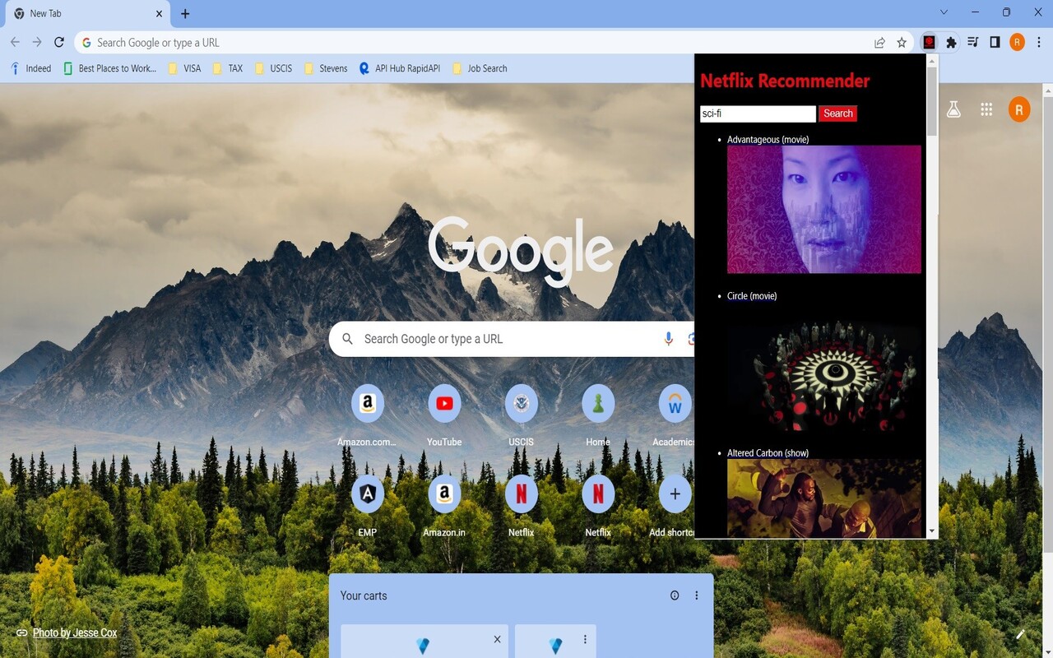Image resolution: width=1053 pixels, height=658 pixels.
Task: Toggle the Chrome side panel
Action: [995, 42]
